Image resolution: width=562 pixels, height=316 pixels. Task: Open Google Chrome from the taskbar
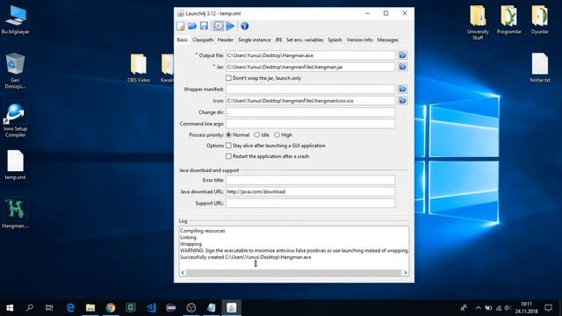tap(111, 307)
